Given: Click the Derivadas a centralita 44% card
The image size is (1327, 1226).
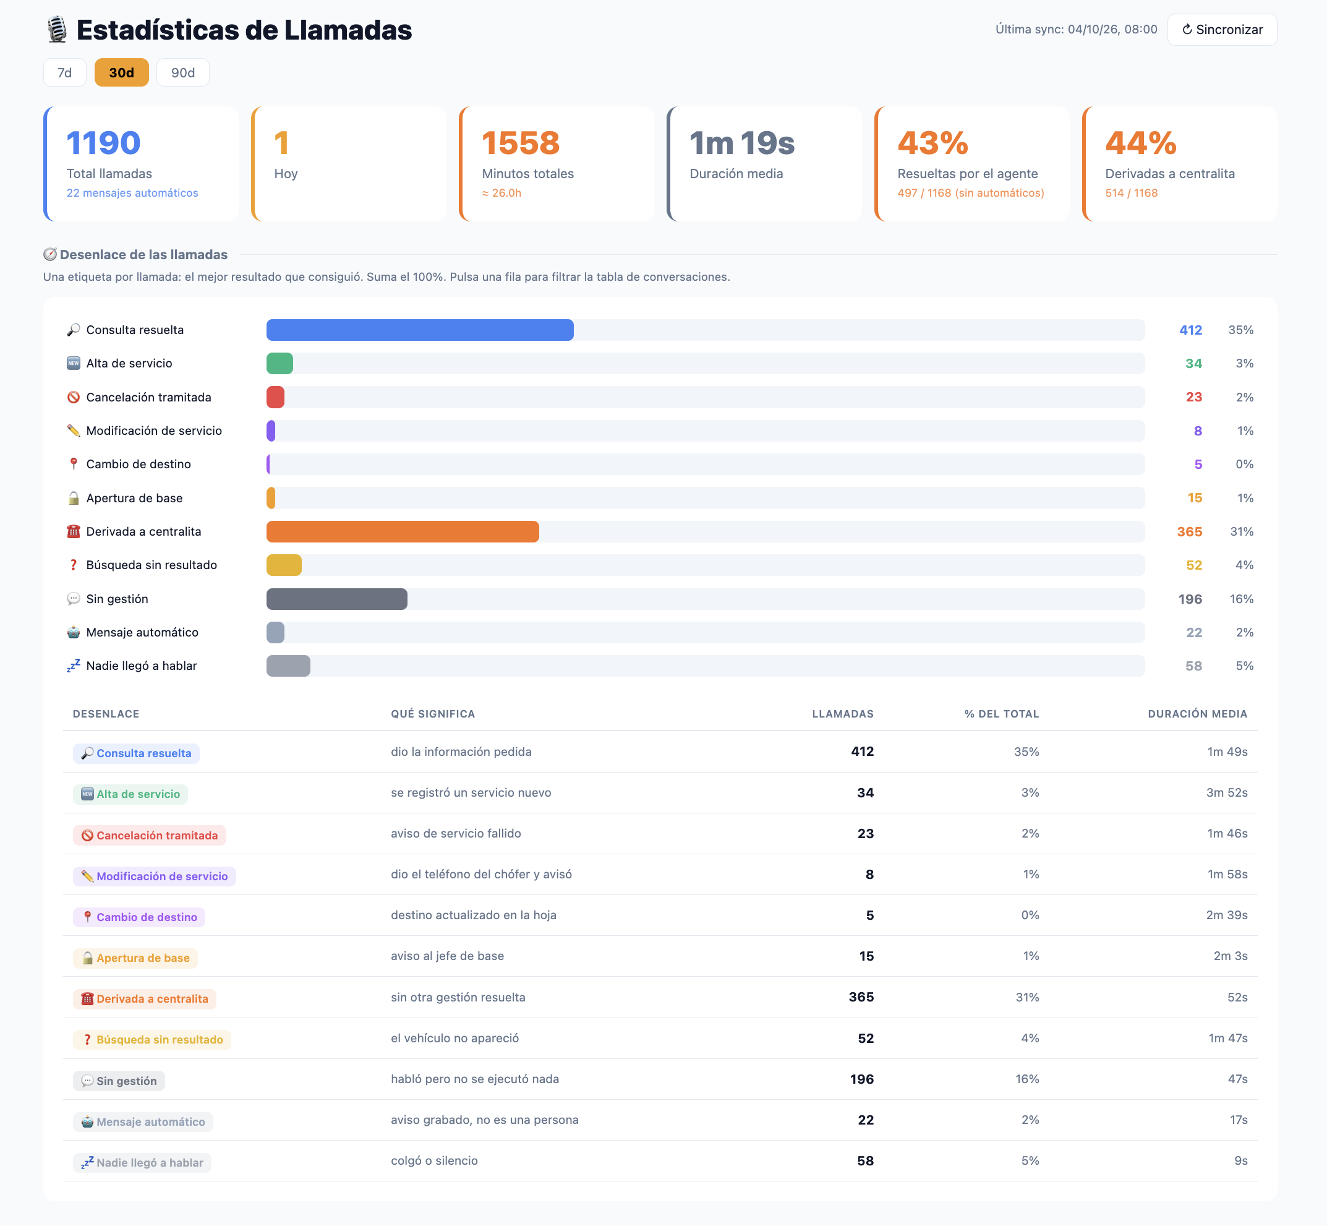Looking at the screenshot, I should tap(1179, 164).
